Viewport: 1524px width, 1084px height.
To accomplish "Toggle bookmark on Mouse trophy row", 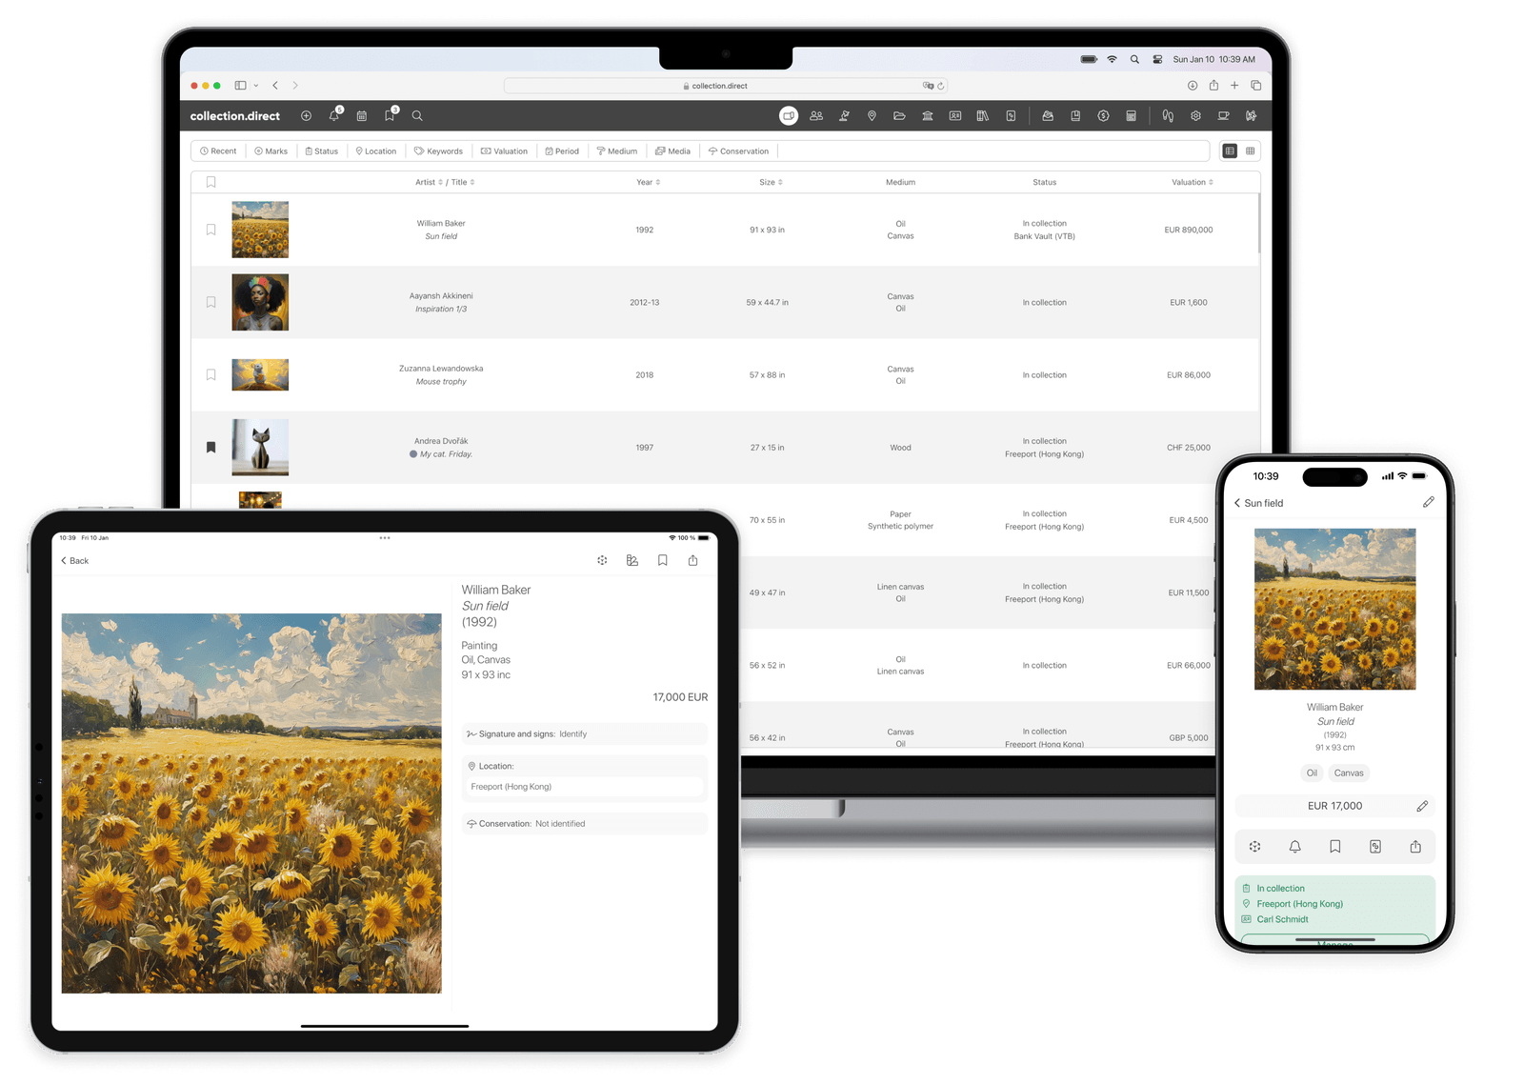I will [x=211, y=375].
